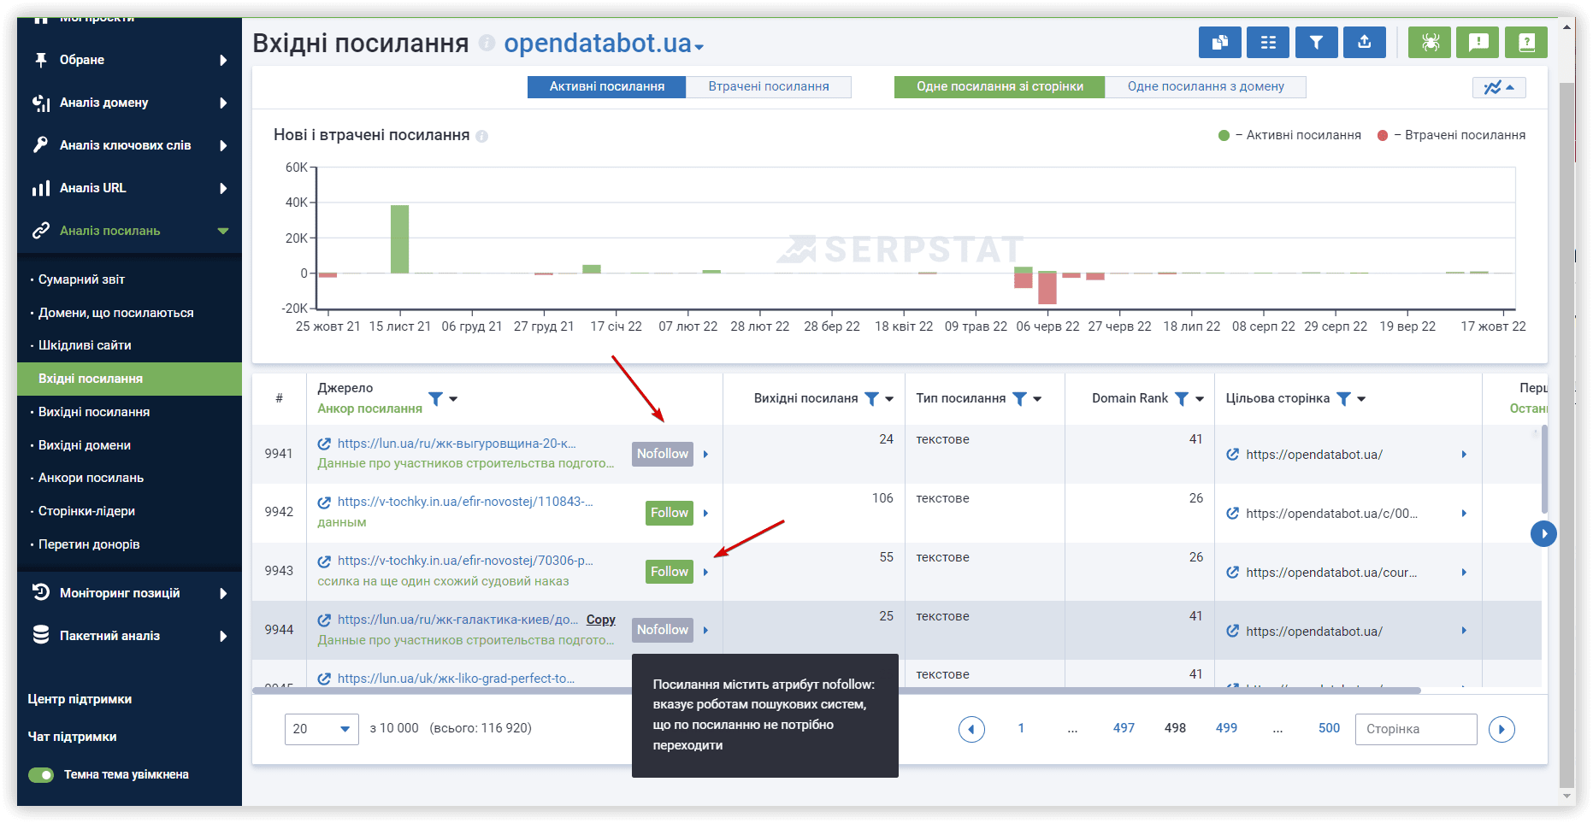Screen dimensions: 1593x823
Task: Click the Copy link in row 9944
Action: pos(600,620)
